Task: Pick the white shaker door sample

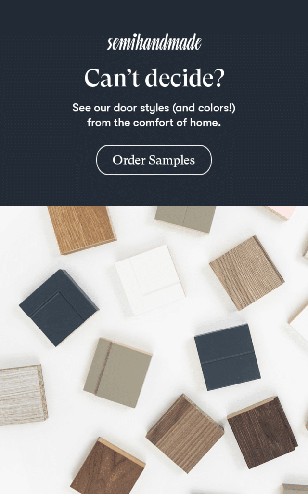Action: tap(150, 280)
